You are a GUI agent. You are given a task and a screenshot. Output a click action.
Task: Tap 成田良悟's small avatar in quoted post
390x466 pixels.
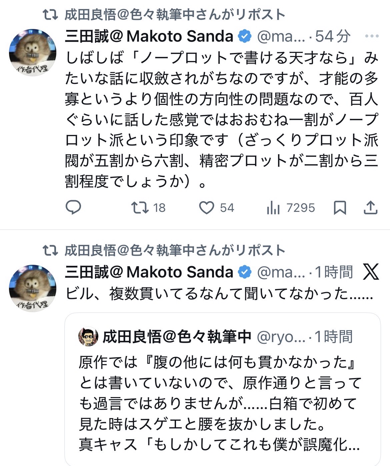tap(88, 337)
